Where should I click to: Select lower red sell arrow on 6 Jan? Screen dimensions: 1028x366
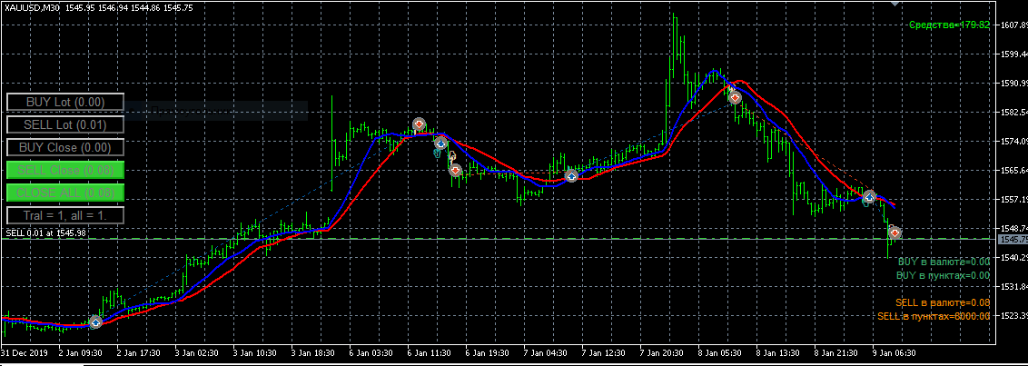click(x=456, y=171)
